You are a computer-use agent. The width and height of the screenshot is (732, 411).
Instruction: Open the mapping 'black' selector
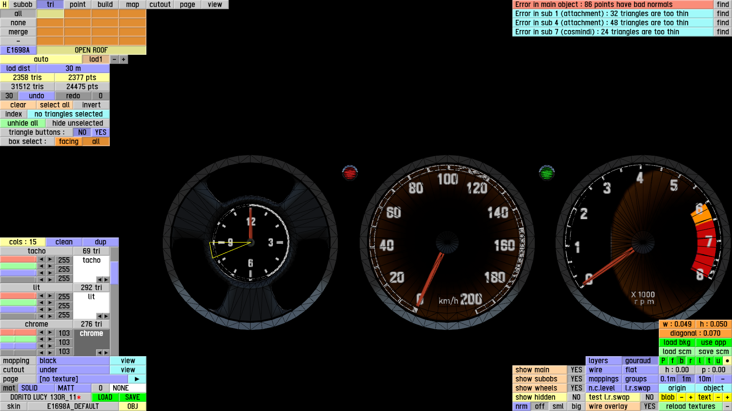pyautogui.click(x=73, y=361)
